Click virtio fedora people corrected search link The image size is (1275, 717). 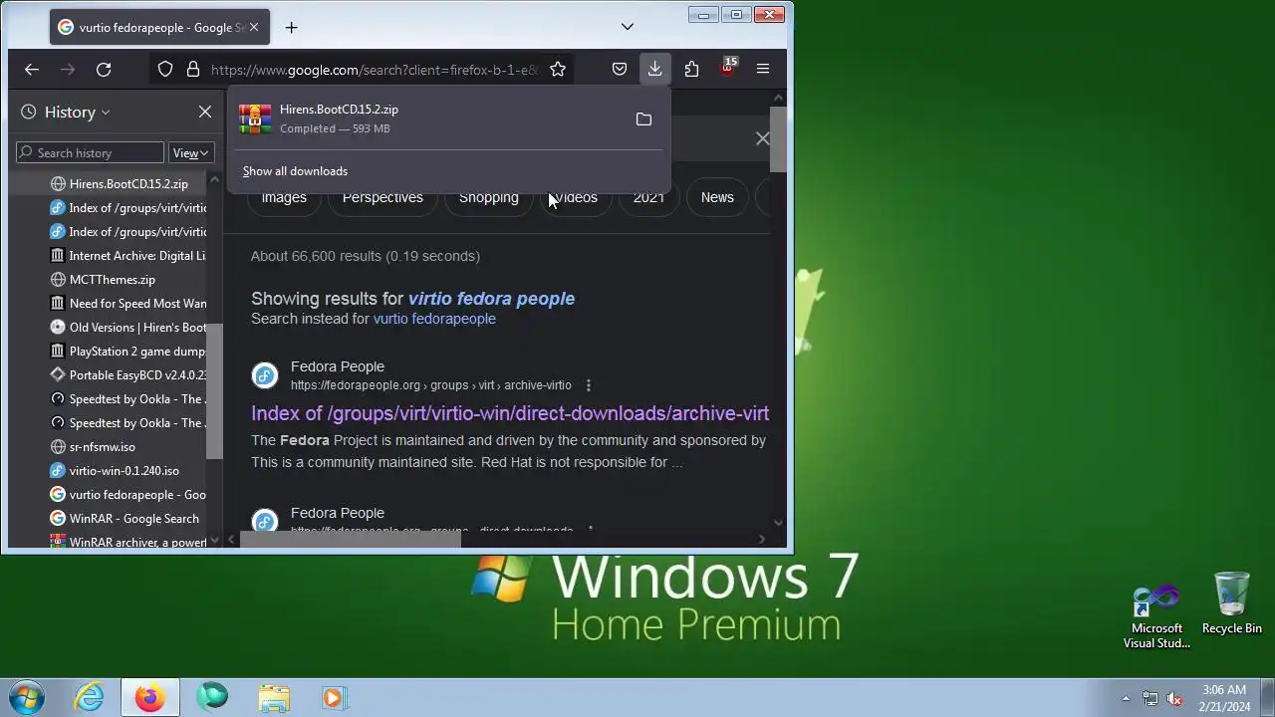(x=491, y=299)
